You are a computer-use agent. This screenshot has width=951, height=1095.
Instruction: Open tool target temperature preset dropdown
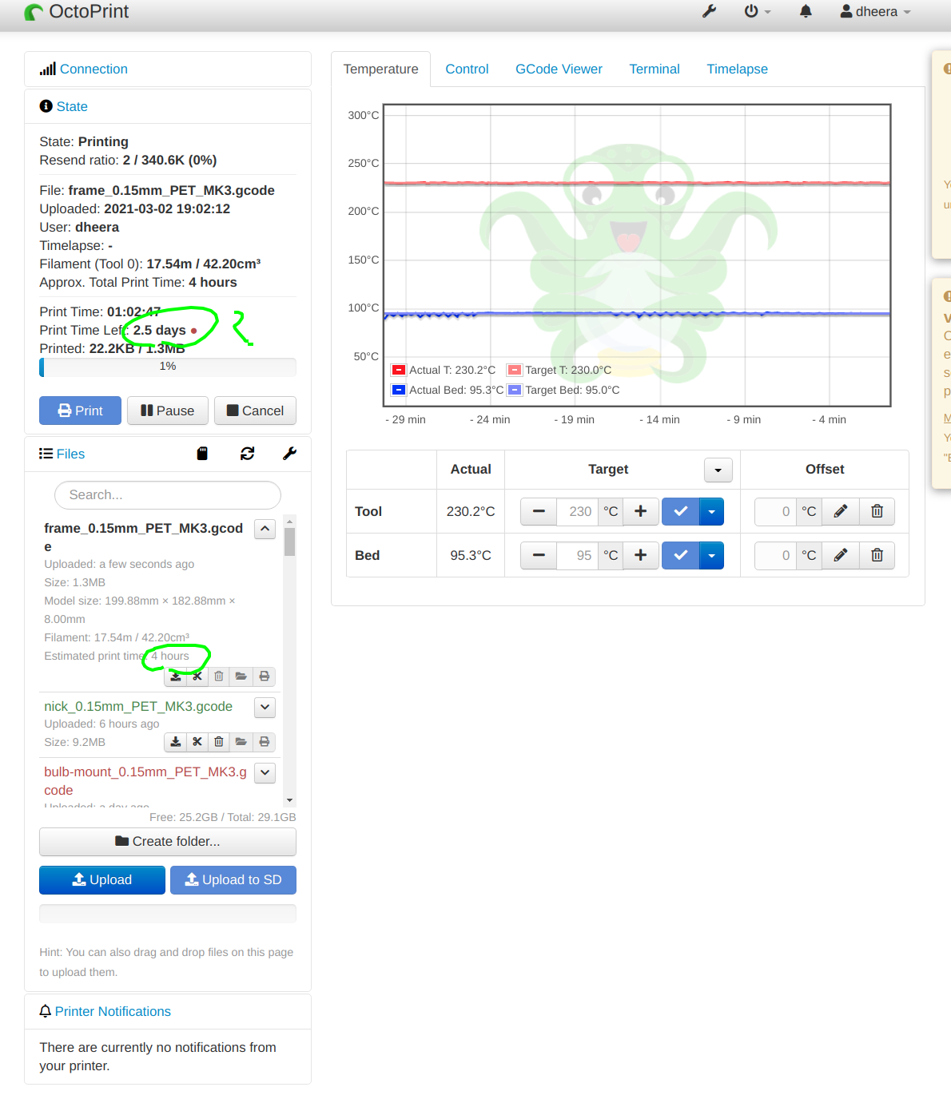pos(710,511)
